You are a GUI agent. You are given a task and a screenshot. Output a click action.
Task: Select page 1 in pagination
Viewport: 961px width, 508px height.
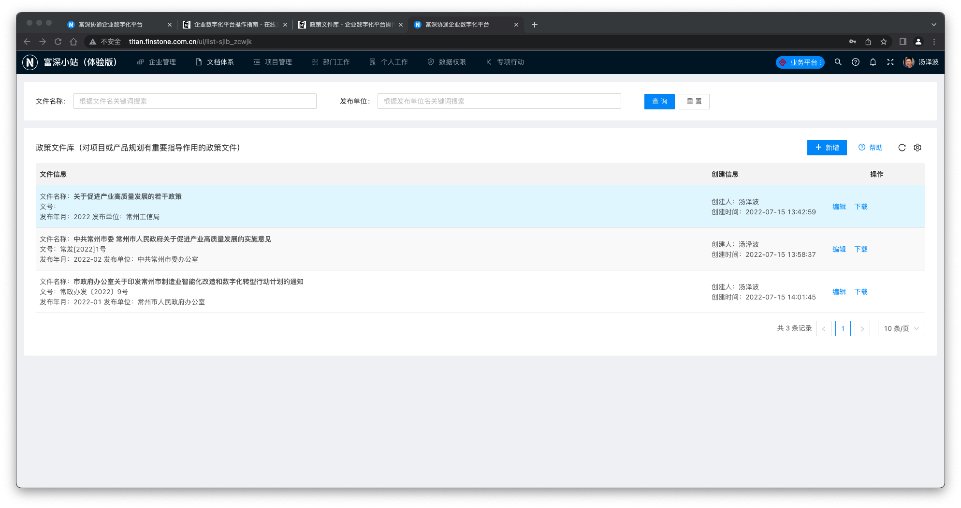[x=843, y=329]
